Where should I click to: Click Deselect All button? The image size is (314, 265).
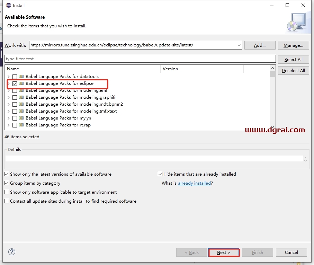coord(293,71)
